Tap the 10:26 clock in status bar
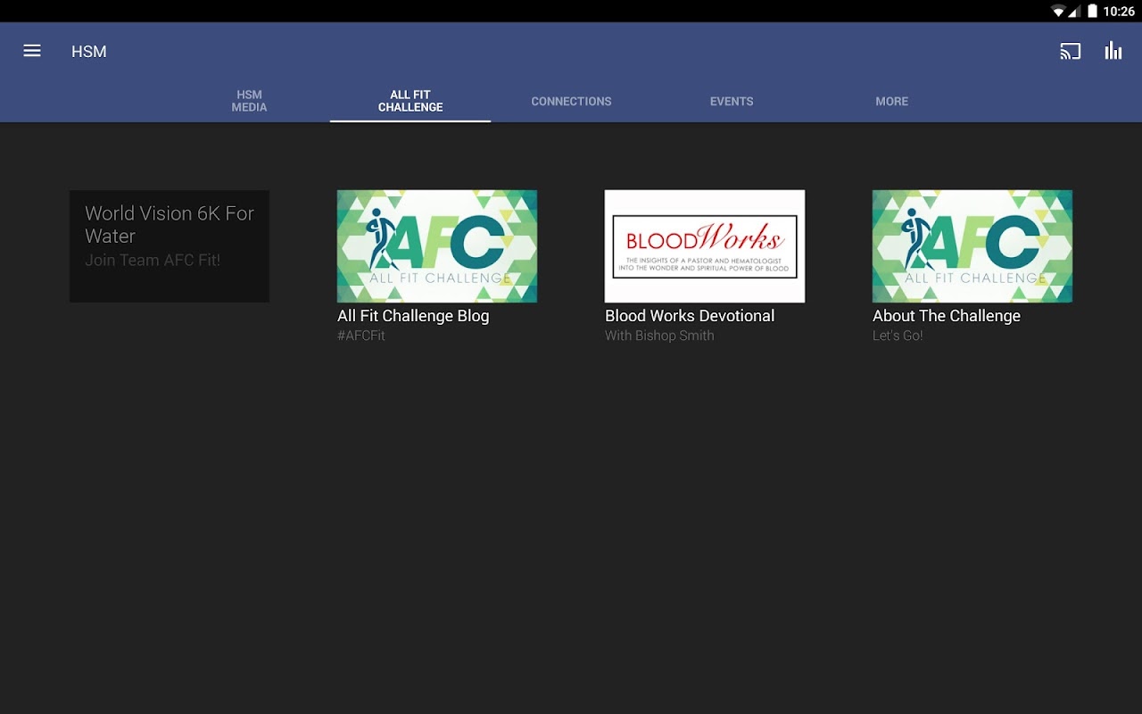 [1118, 12]
